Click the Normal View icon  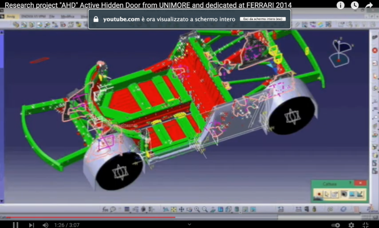(213, 209)
